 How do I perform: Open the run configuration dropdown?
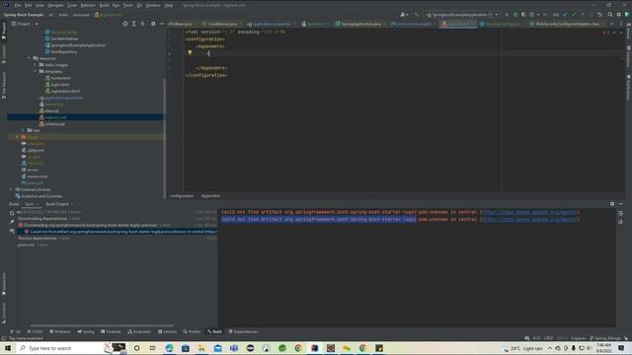coord(462,15)
